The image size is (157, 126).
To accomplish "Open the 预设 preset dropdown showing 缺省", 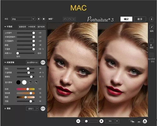I will click(23, 19).
